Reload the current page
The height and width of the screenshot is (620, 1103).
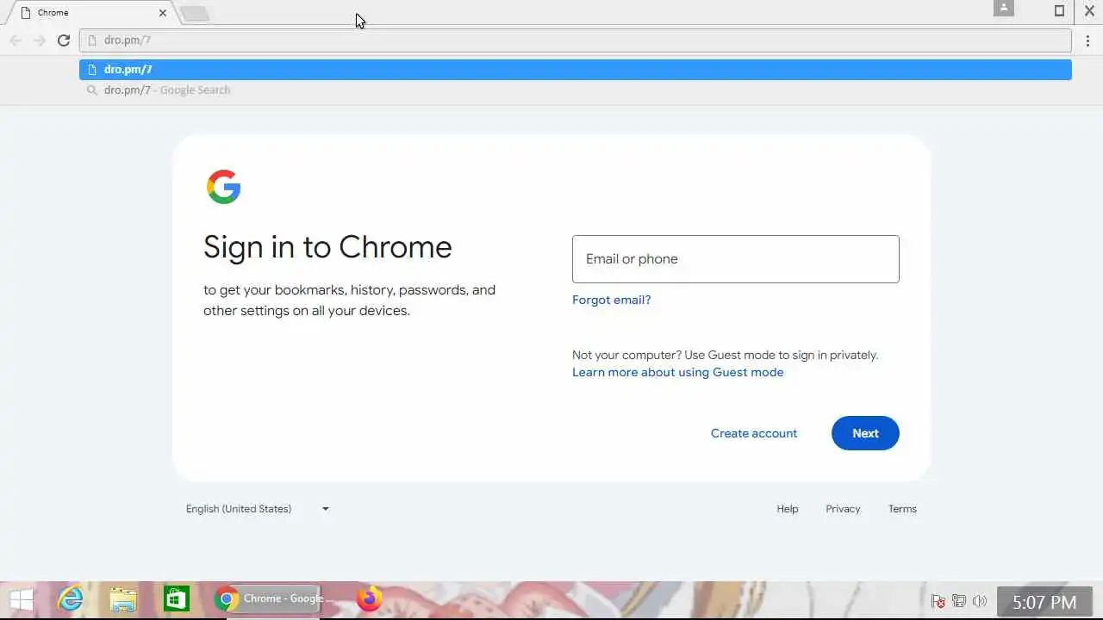click(64, 40)
